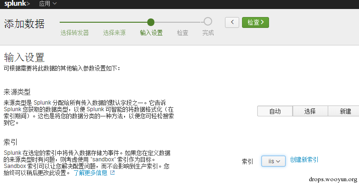Image resolution: width=359 pixels, height=185 pixels.
Task: Click the external link icon after 了解更多信息
Action: (112, 173)
